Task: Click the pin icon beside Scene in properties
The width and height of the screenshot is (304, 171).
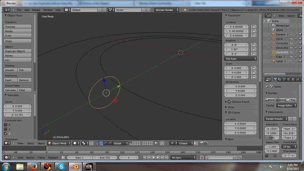Action: tap(267, 86)
